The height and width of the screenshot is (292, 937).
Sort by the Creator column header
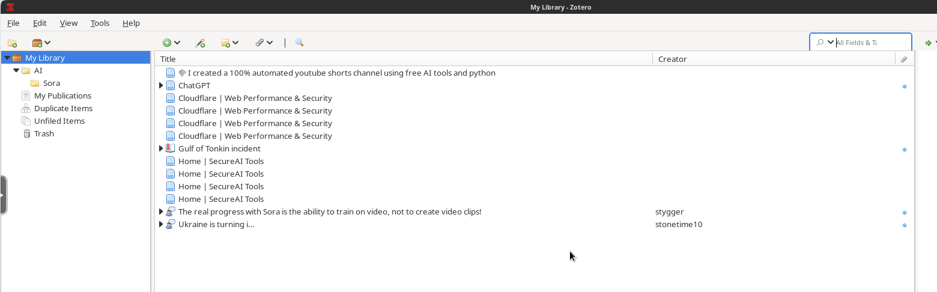pos(774,59)
